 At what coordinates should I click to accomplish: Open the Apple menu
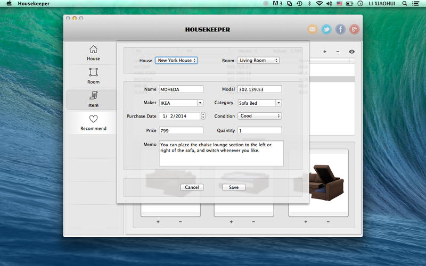(x=9, y=4)
